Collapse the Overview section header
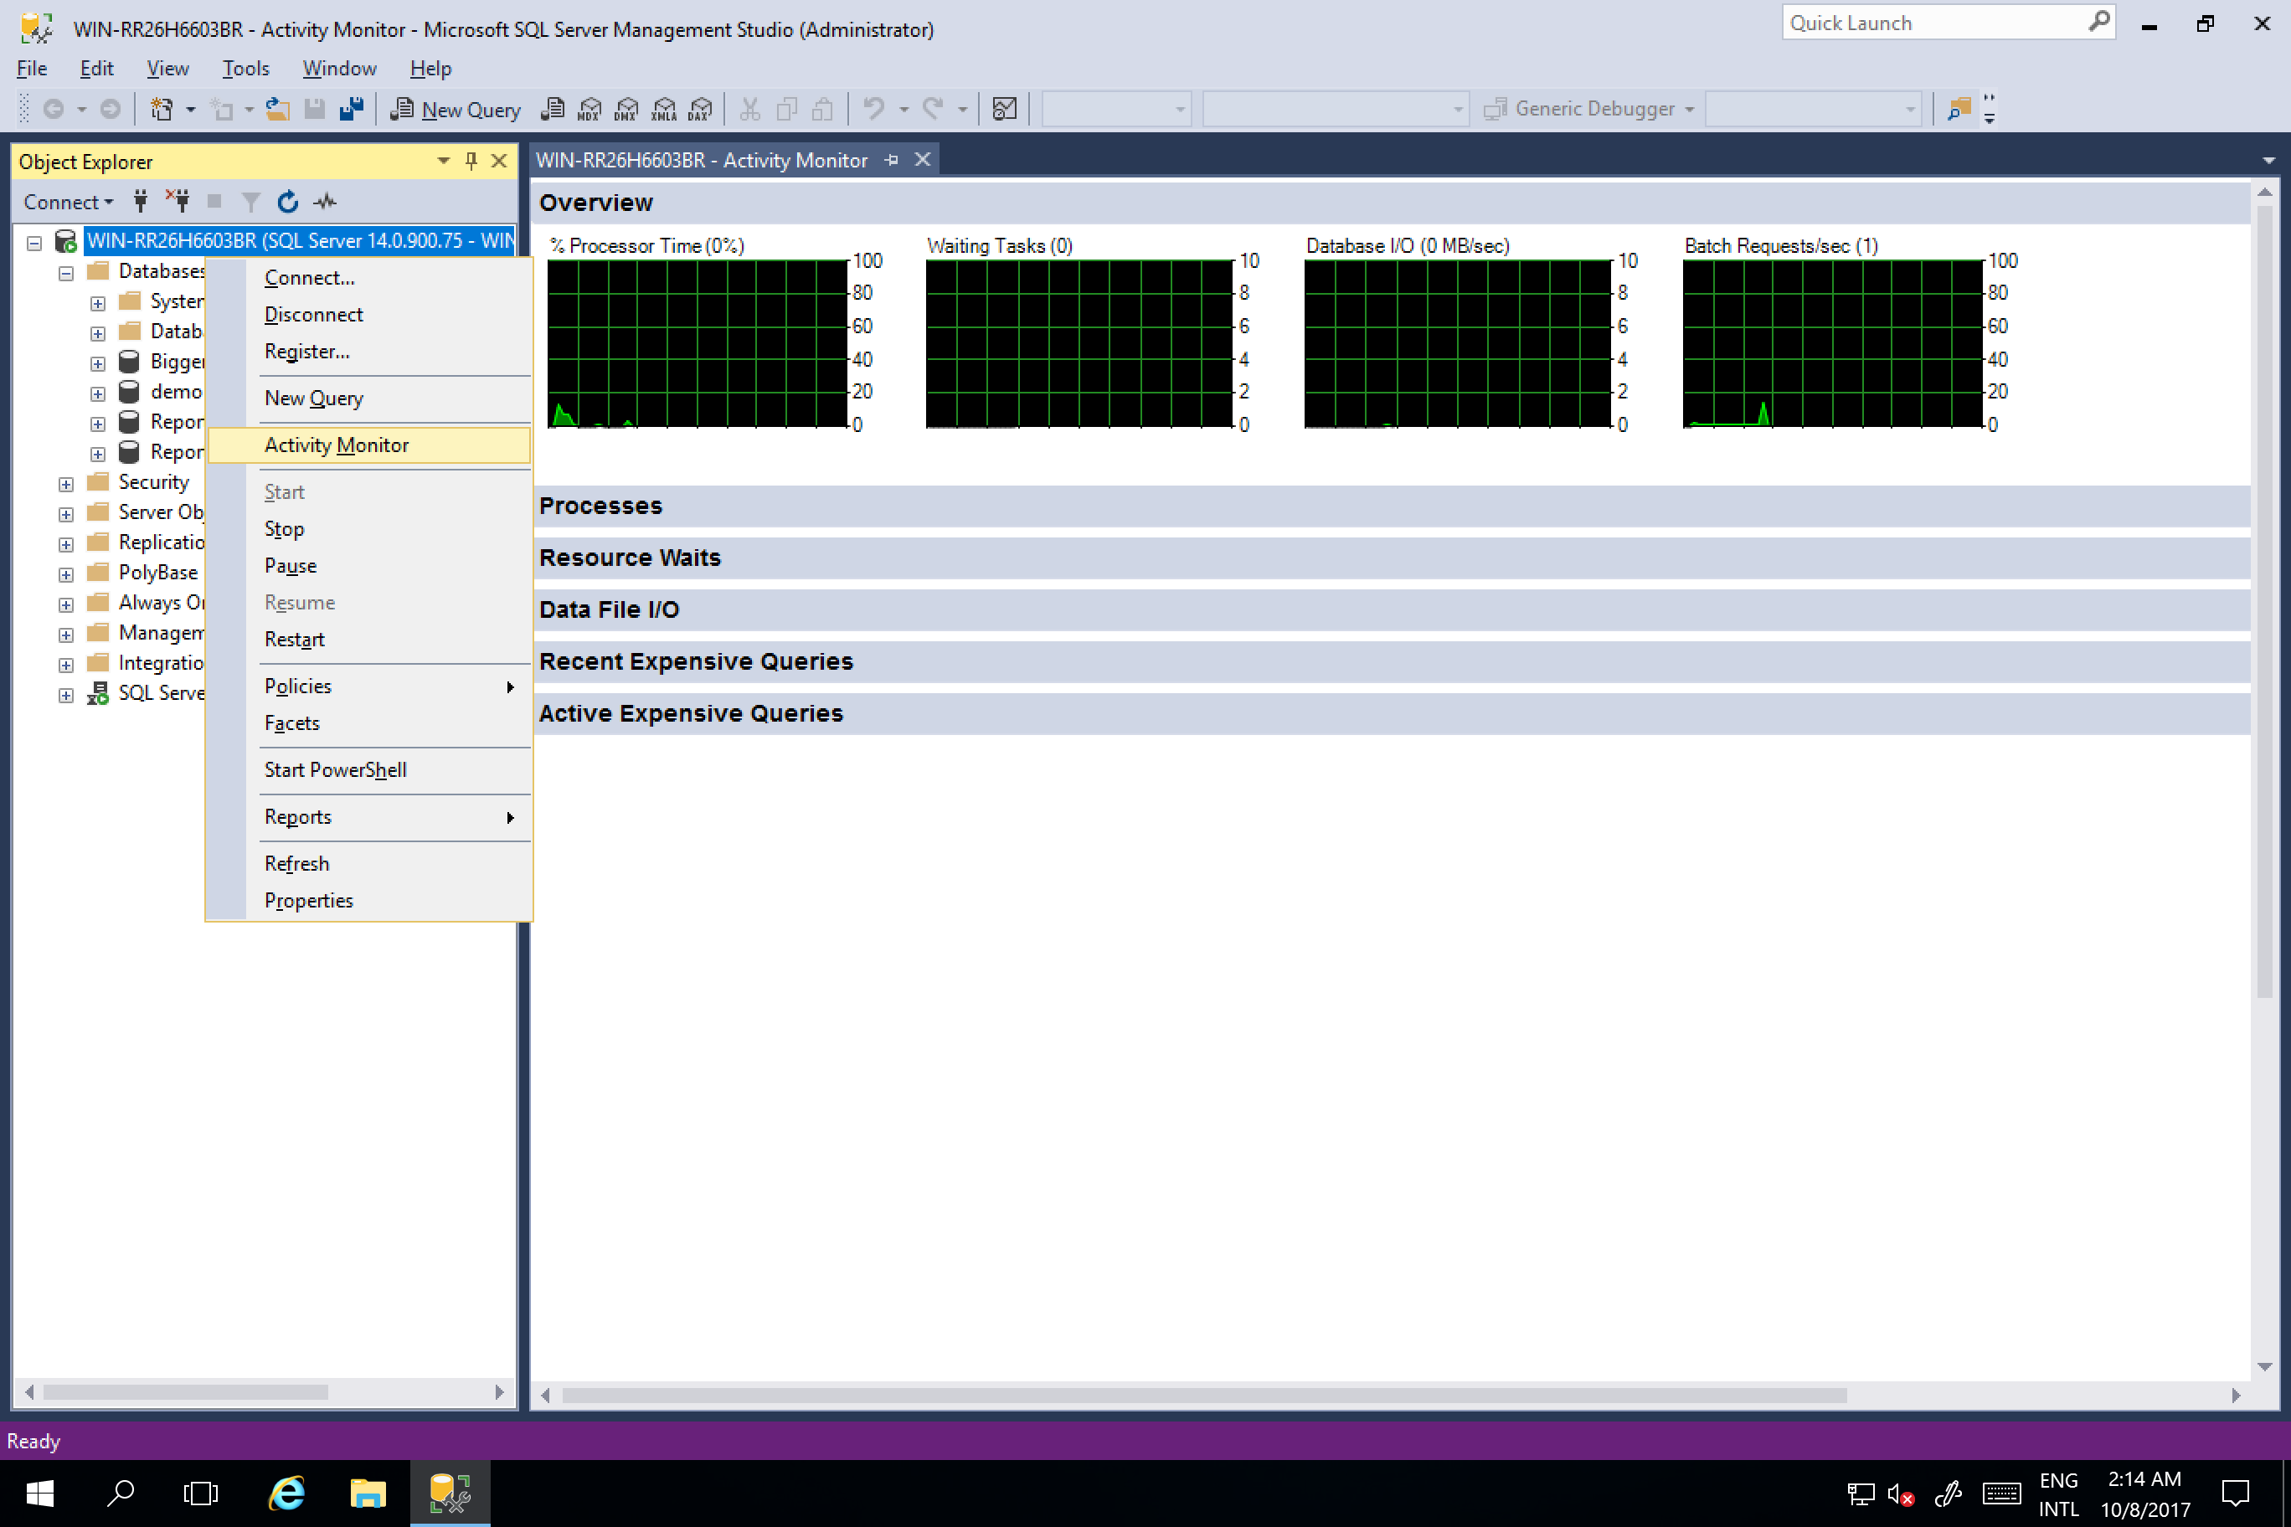 (x=1392, y=203)
